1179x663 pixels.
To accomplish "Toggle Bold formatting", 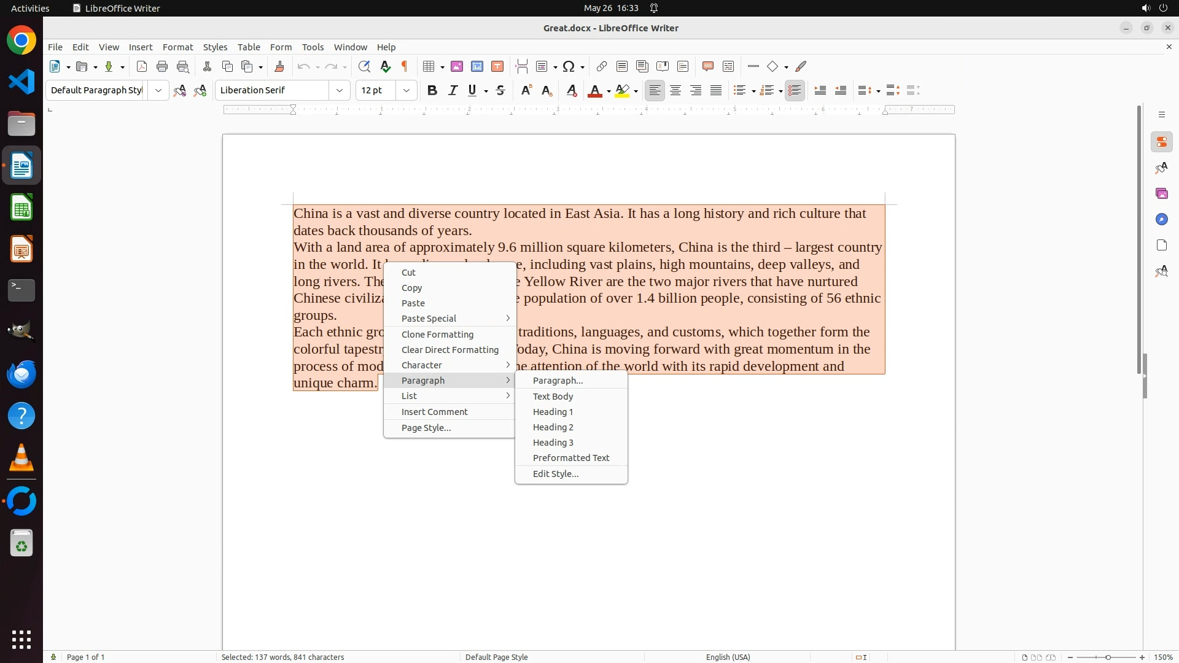I will pos(432,90).
